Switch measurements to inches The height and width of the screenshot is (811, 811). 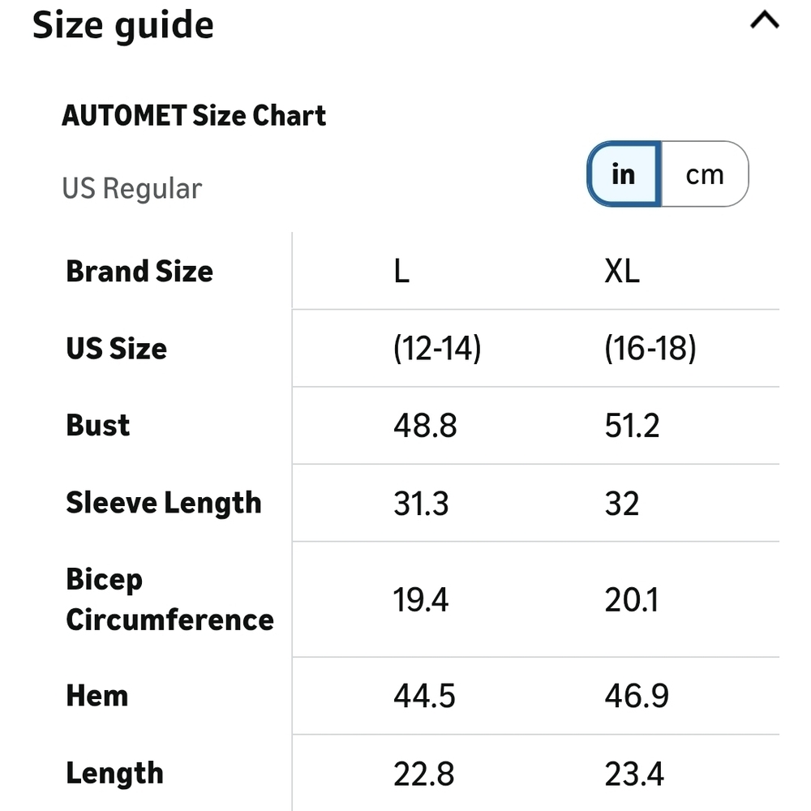[x=624, y=174]
